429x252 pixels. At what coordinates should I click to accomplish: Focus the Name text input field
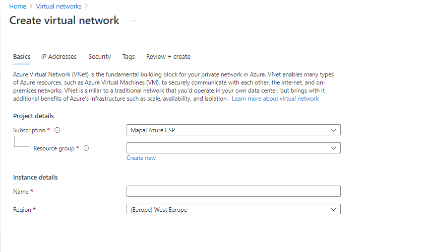point(233,191)
